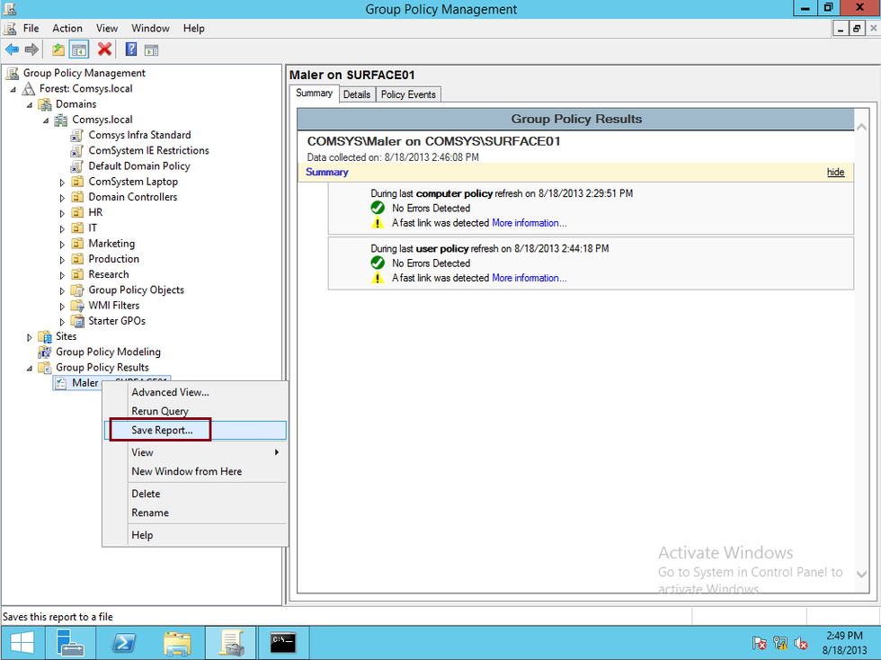881x660 pixels.
Task: Click the Forward arrow toolbar icon
Action: tap(32, 49)
